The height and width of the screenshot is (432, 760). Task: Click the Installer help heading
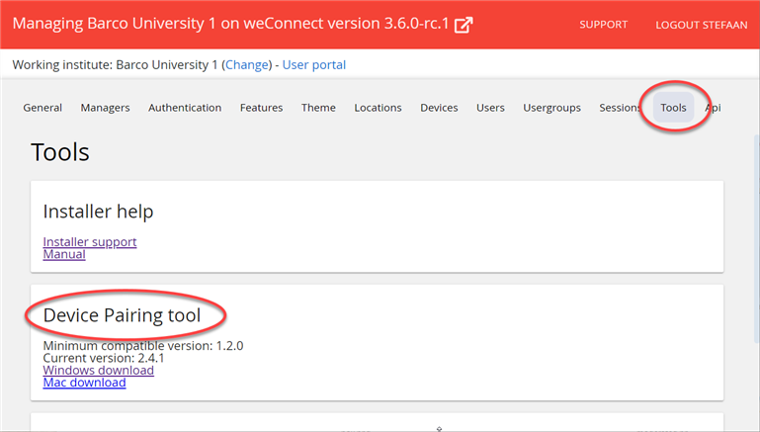click(99, 212)
